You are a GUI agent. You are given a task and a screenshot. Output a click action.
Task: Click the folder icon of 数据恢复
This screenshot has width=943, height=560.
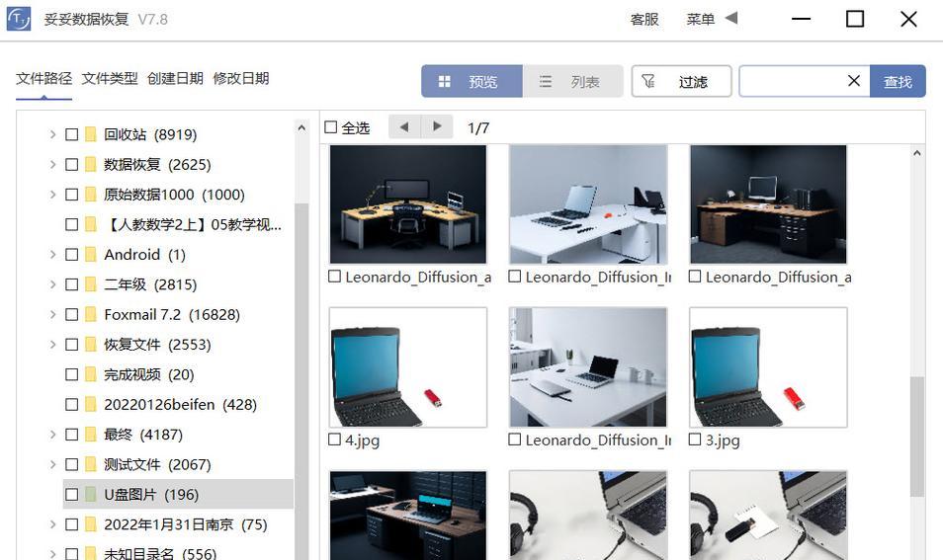pyautogui.click(x=90, y=164)
